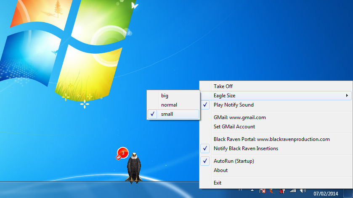Open the Eagle Size submenu

276,95
